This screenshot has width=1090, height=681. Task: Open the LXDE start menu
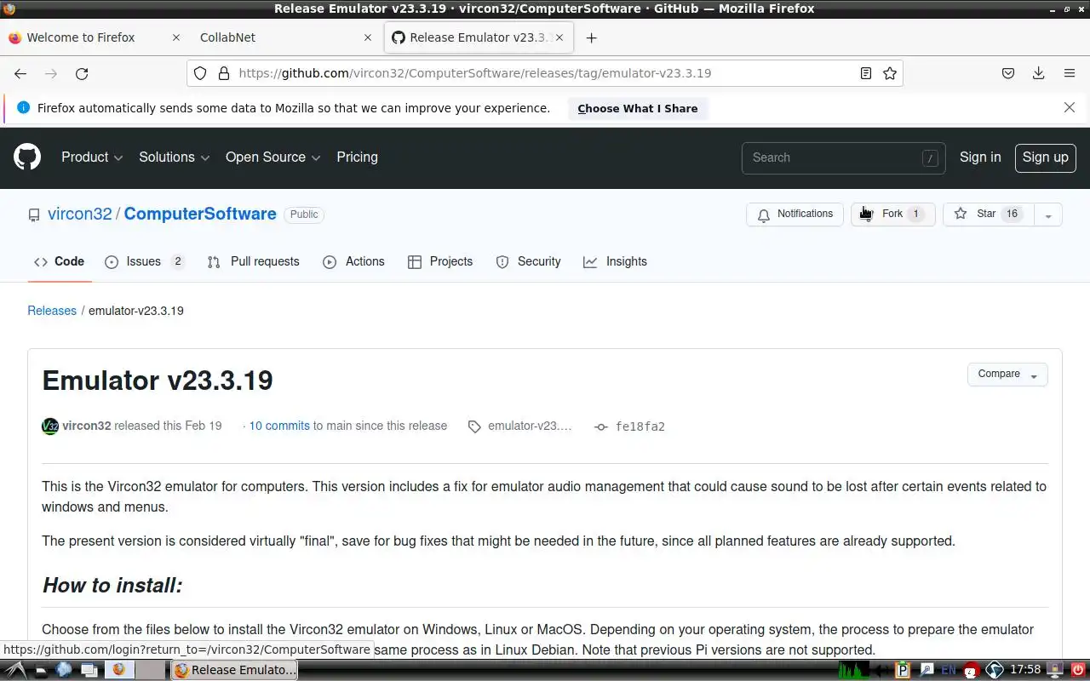[x=15, y=670]
